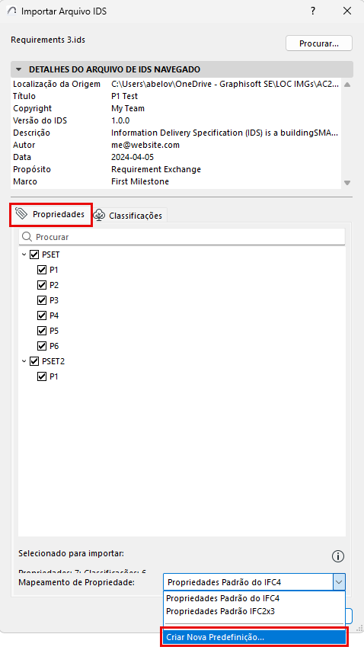
Task: Click the Procurar search field
Action: pyautogui.click(x=182, y=237)
